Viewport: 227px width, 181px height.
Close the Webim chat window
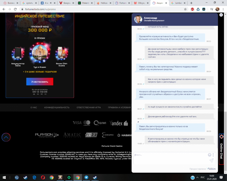coord(221,15)
